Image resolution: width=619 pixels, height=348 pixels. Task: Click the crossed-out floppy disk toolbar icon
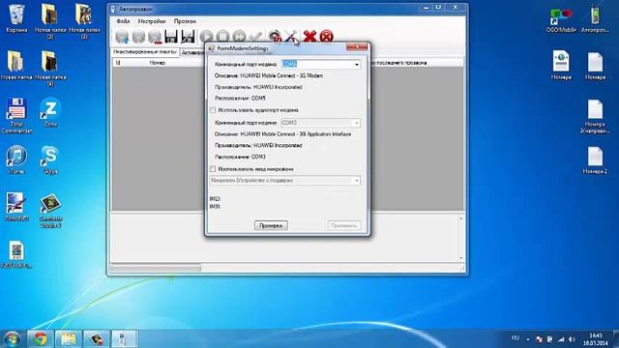point(188,37)
